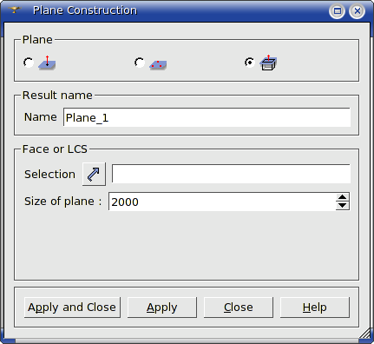The height and width of the screenshot is (344, 374).
Task: Select the three points radio button
Action: point(140,63)
